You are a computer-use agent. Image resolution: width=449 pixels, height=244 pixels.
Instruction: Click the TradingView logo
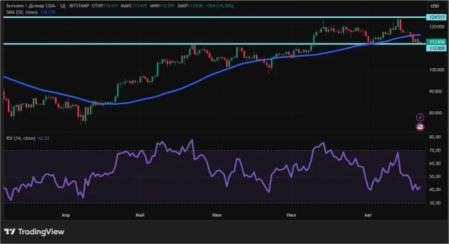tap(34, 231)
